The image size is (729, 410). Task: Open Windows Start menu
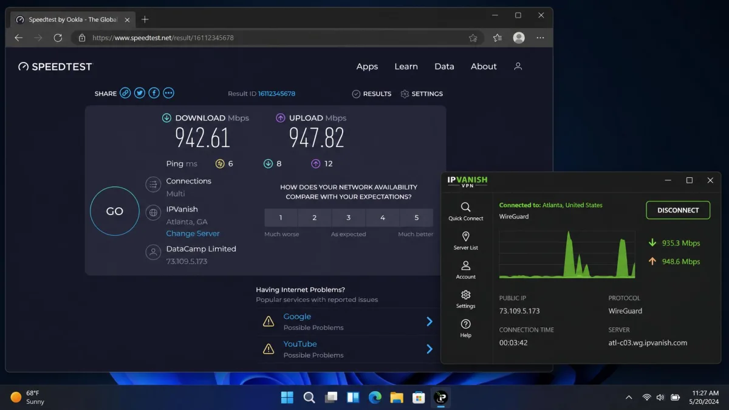287,398
